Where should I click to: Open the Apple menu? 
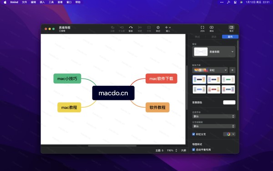(5, 2)
